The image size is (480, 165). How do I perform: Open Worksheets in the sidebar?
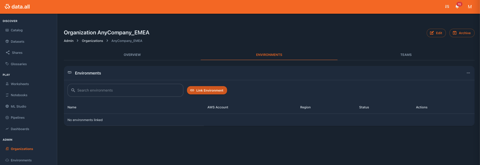pyautogui.click(x=20, y=84)
